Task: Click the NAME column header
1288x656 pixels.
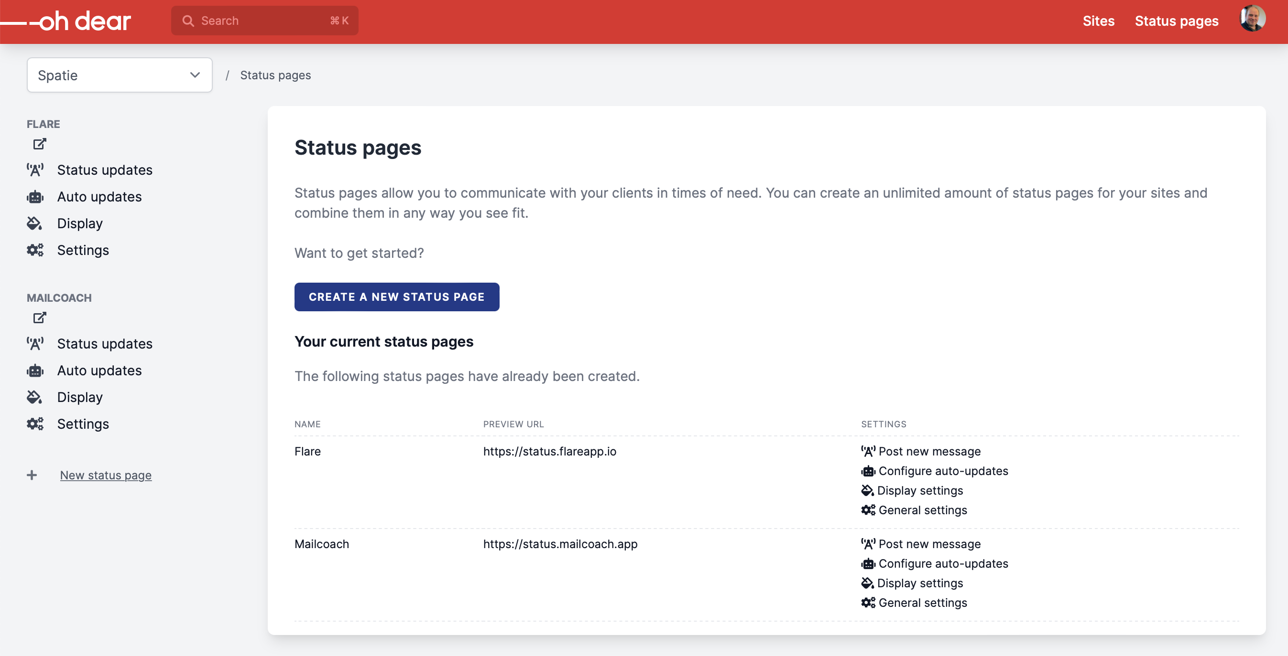Action: [x=307, y=424]
